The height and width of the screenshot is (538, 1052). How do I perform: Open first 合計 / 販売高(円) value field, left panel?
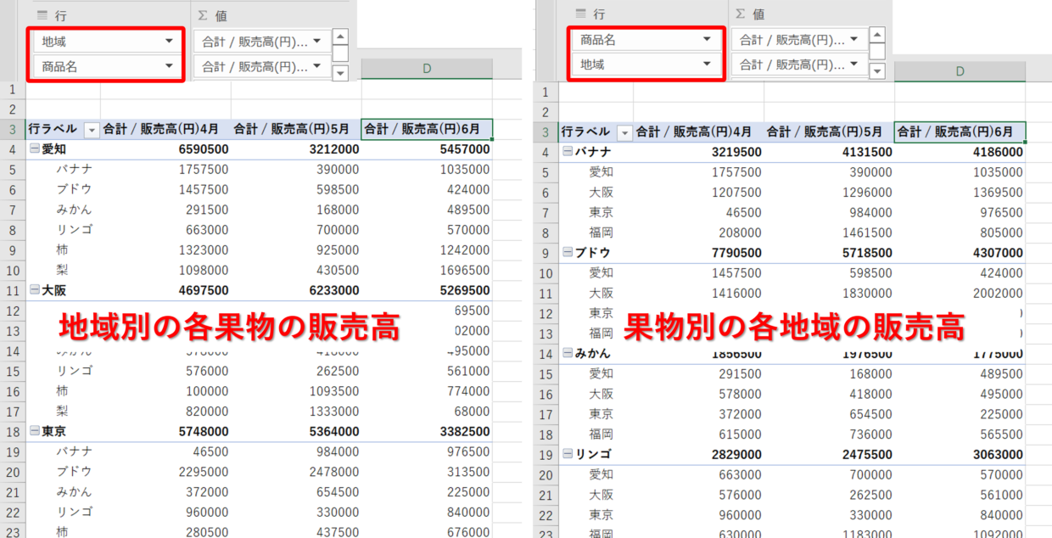coord(262,40)
